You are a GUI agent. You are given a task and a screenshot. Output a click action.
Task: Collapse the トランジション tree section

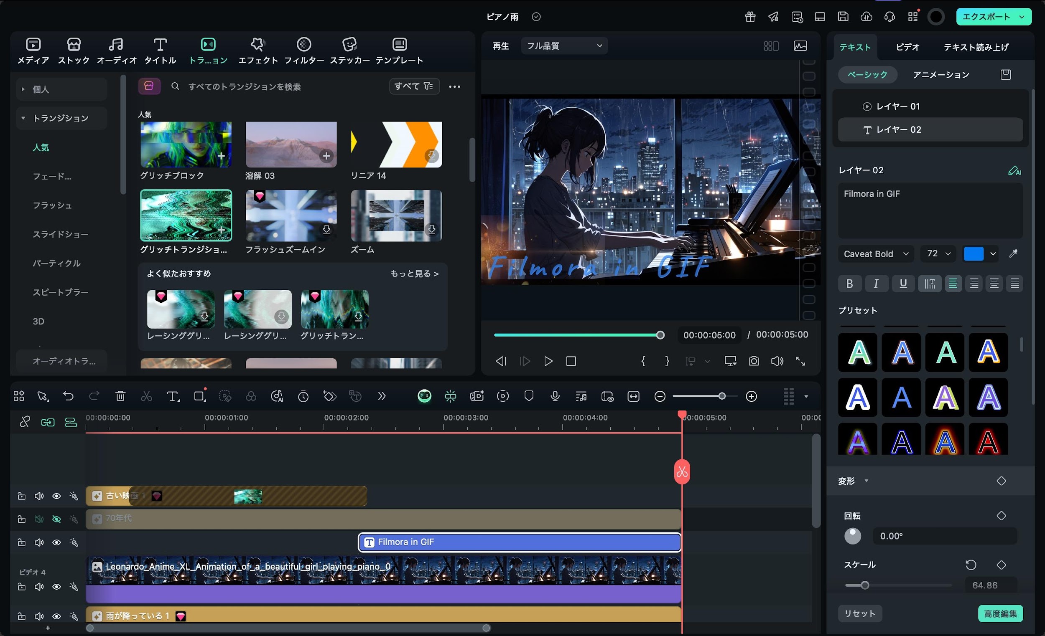coord(23,118)
